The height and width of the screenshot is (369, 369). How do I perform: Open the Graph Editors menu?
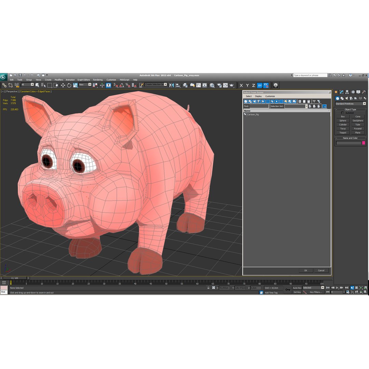(x=84, y=80)
